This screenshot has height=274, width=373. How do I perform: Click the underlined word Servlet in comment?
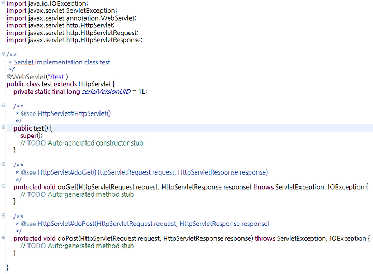[23, 62]
